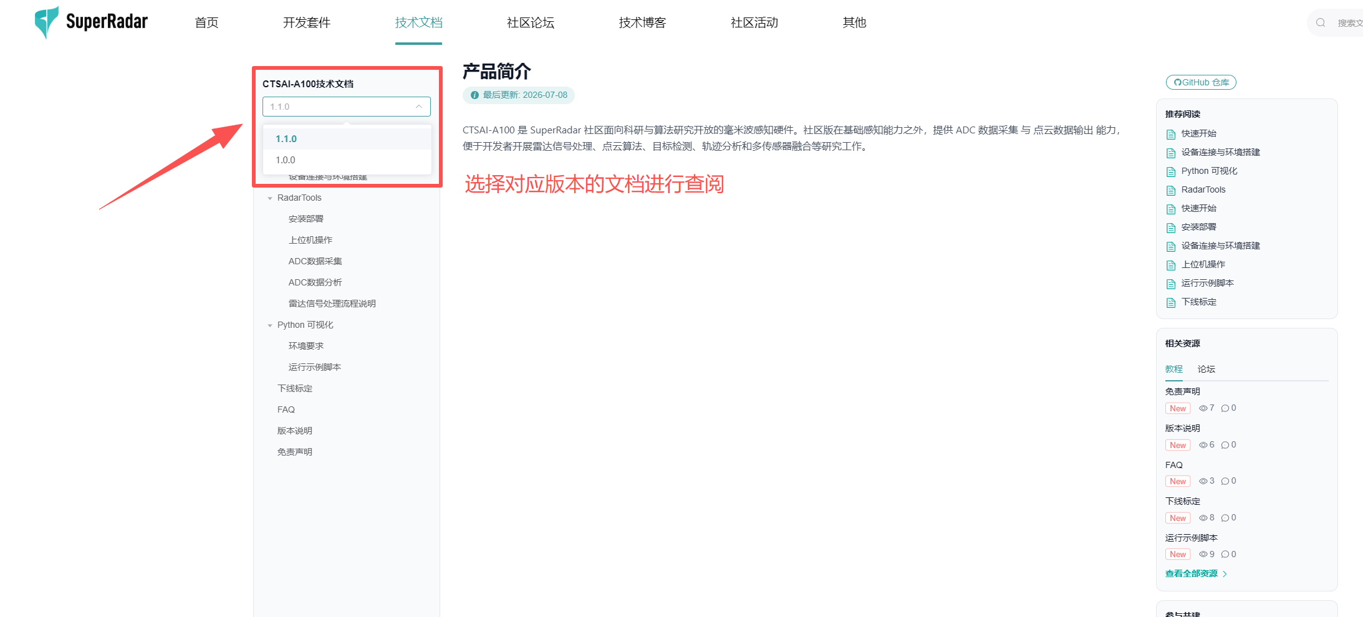Click the comment icon under 下线标定 in 相关资源
This screenshot has height=617, width=1363.
click(x=1225, y=518)
